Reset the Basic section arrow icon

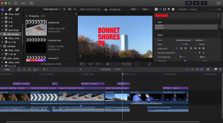(x=218, y=35)
